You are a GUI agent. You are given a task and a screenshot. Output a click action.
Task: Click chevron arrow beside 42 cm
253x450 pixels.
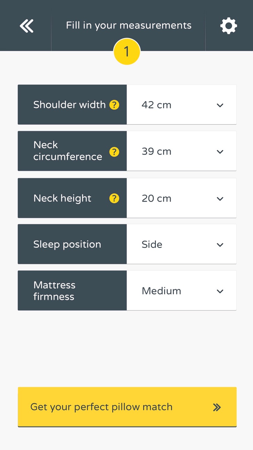click(220, 105)
